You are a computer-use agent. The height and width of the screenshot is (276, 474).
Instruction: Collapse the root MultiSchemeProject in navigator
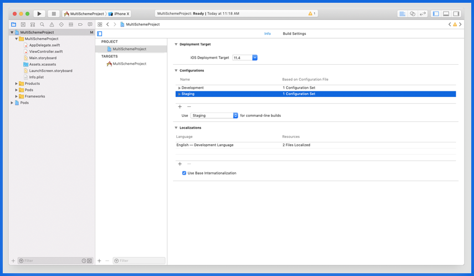[x=12, y=32]
